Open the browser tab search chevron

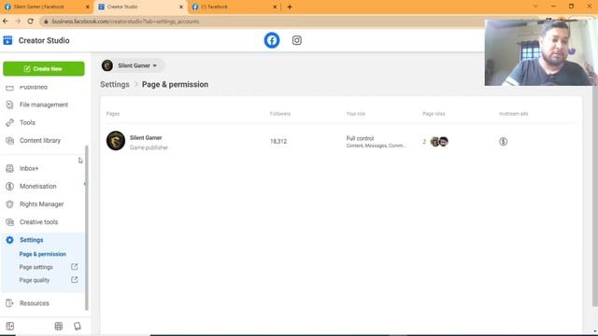[x=535, y=7]
